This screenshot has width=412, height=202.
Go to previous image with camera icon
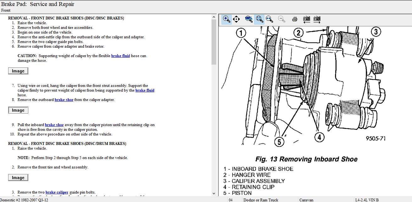point(306,19)
